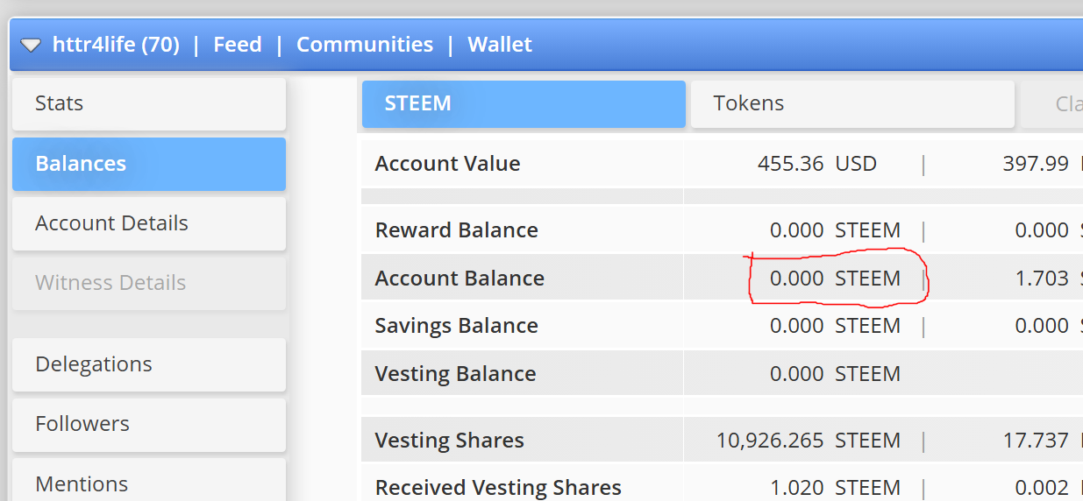Viewport: 1083px width, 501px height.
Task: Open Mentions in the sidebar
Action: (149, 480)
